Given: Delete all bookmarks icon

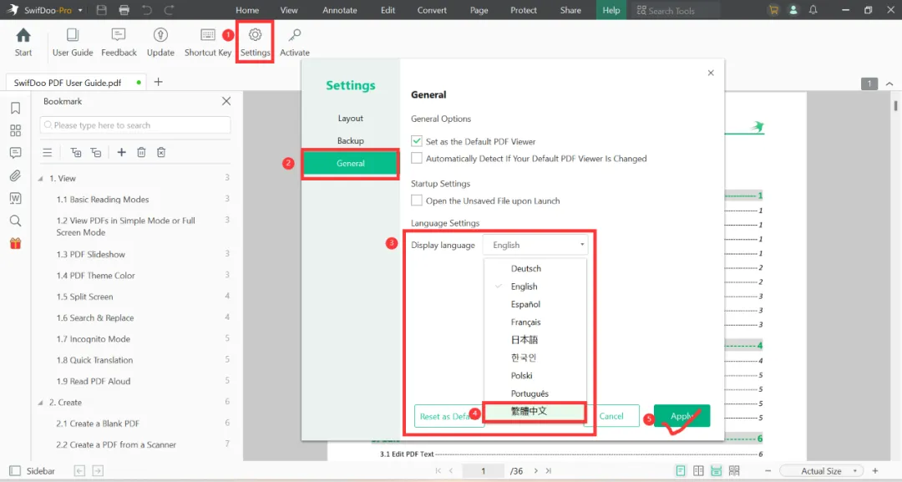Looking at the screenshot, I should [x=161, y=152].
